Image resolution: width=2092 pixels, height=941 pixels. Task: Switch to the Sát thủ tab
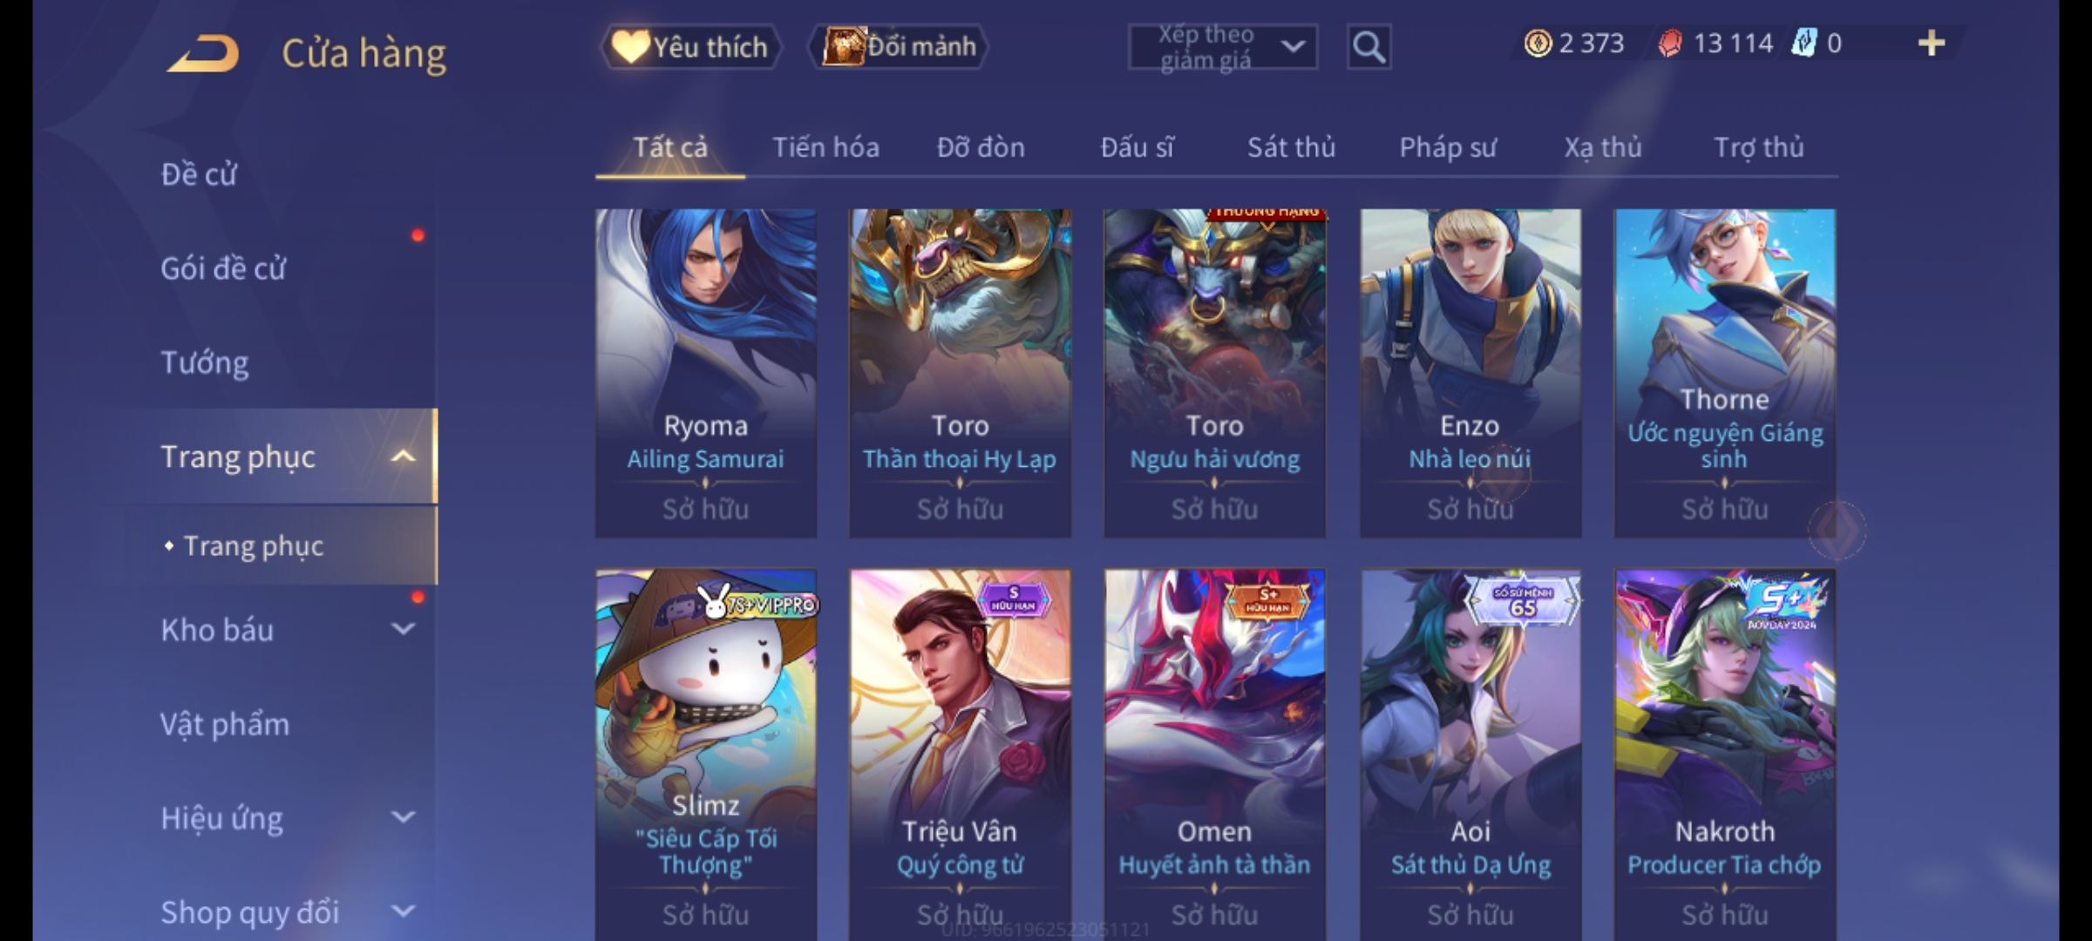(1291, 147)
